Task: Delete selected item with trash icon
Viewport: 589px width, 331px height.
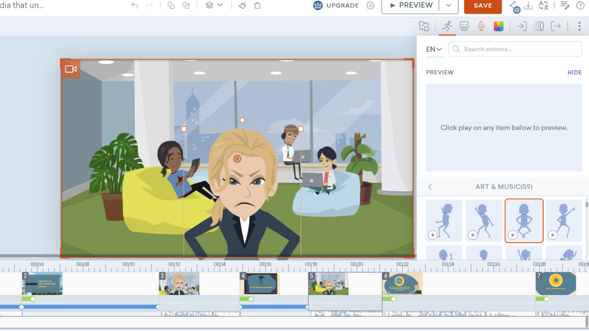Action: (257, 5)
